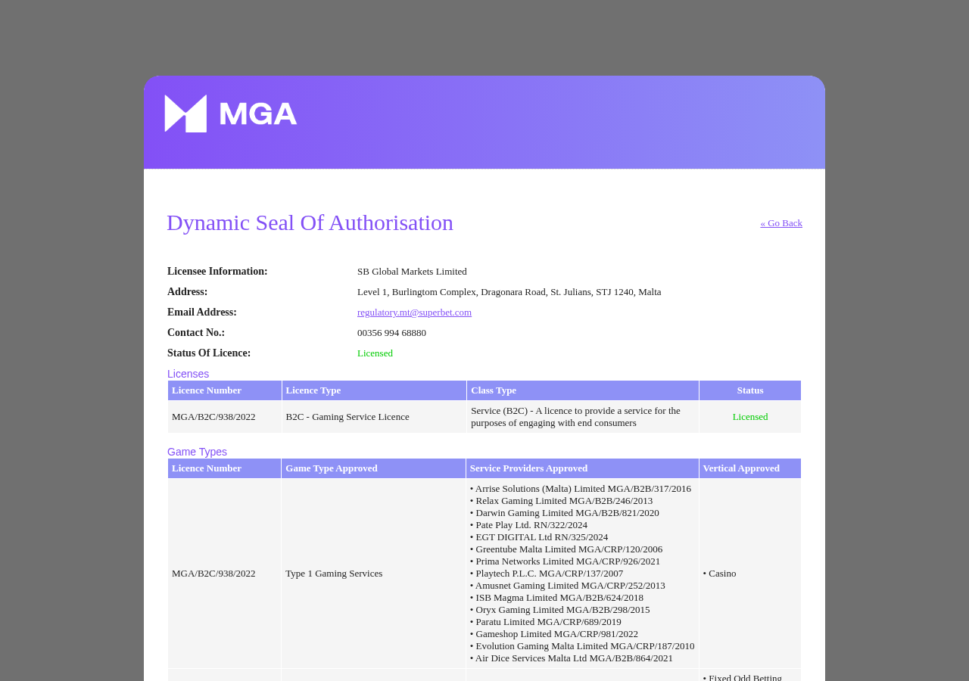The height and width of the screenshot is (681, 969).
Task: Click the Licenses section title
Action: (188, 374)
